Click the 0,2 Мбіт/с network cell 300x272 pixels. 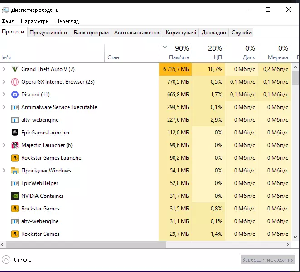pos(275,69)
